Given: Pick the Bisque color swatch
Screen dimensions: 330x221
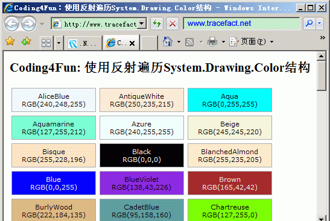Looking at the screenshot, I should (54, 155).
